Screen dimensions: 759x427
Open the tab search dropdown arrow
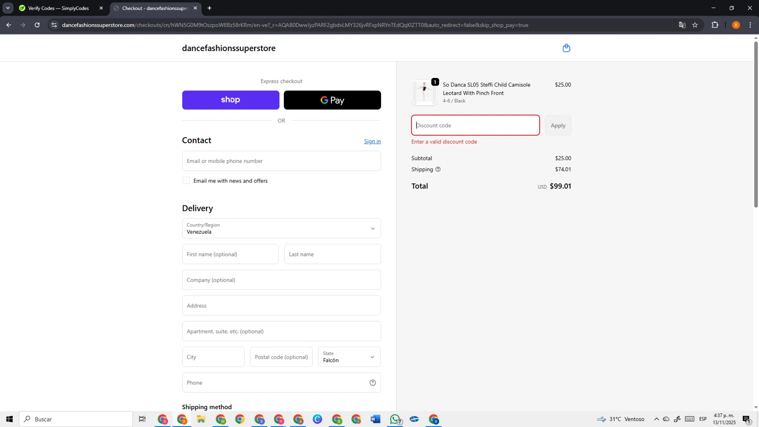coord(8,8)
